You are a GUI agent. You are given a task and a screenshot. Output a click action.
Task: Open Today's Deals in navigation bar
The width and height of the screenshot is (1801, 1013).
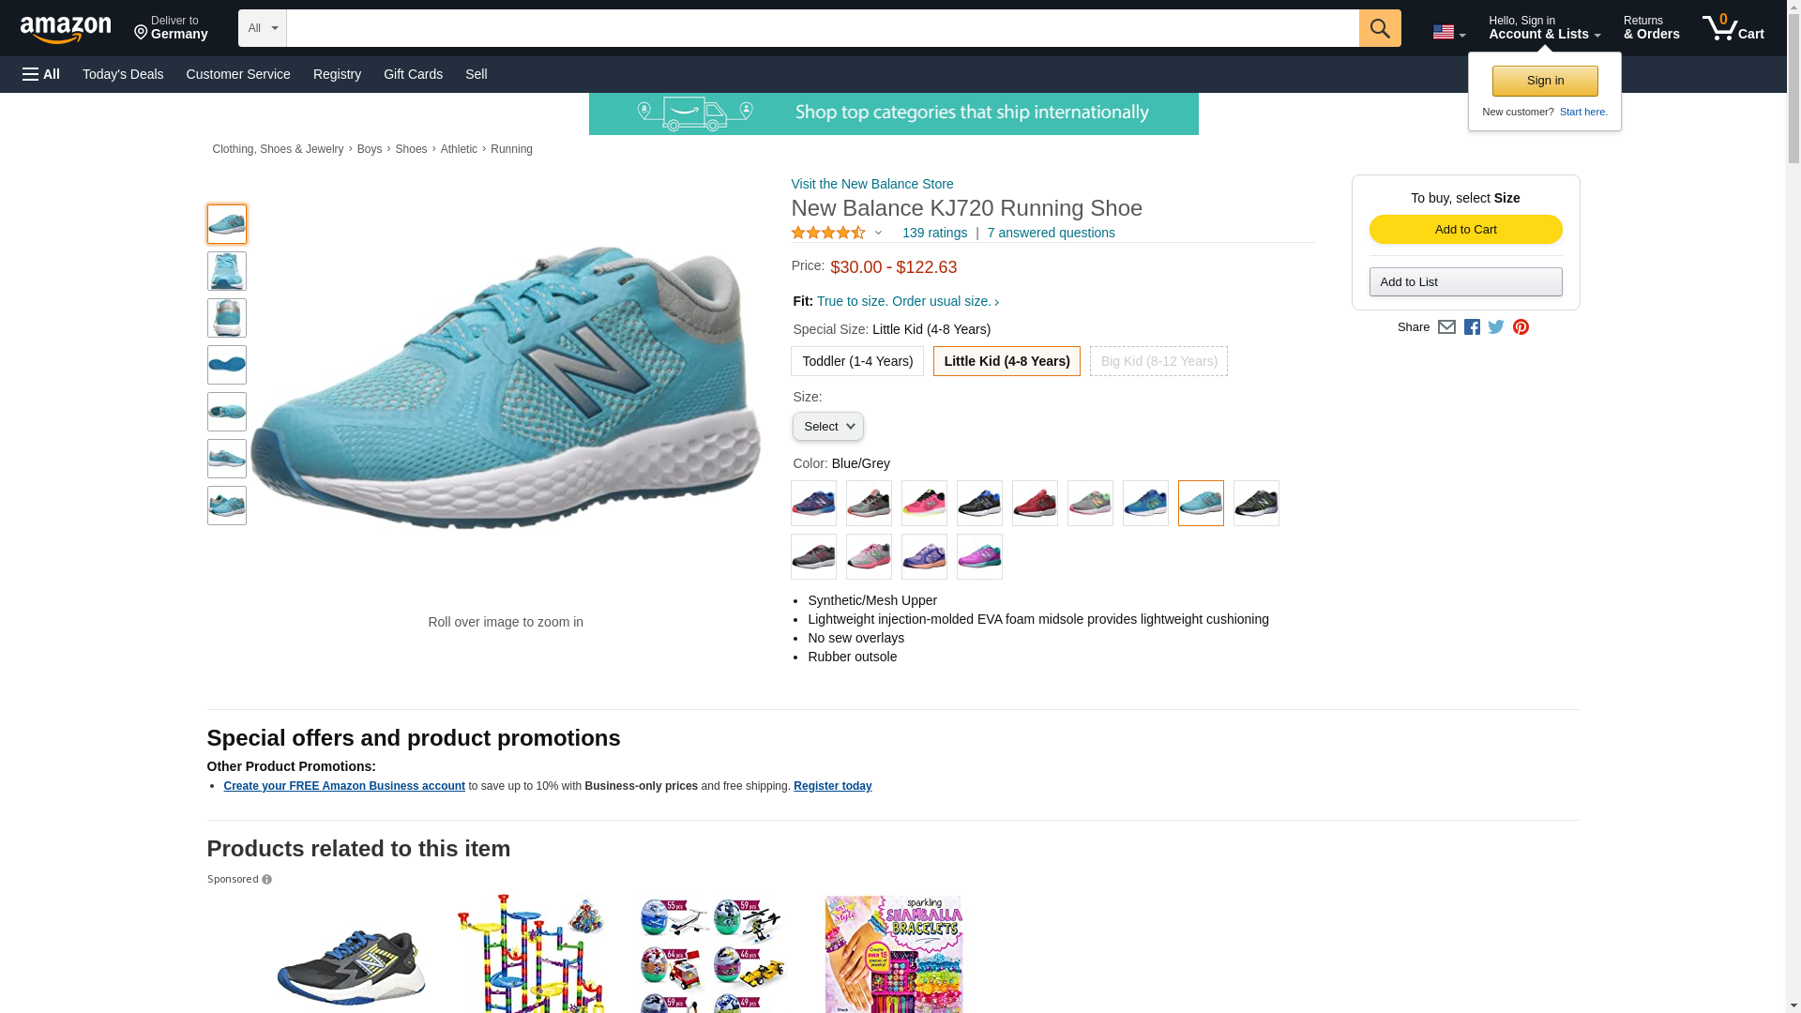123,74
